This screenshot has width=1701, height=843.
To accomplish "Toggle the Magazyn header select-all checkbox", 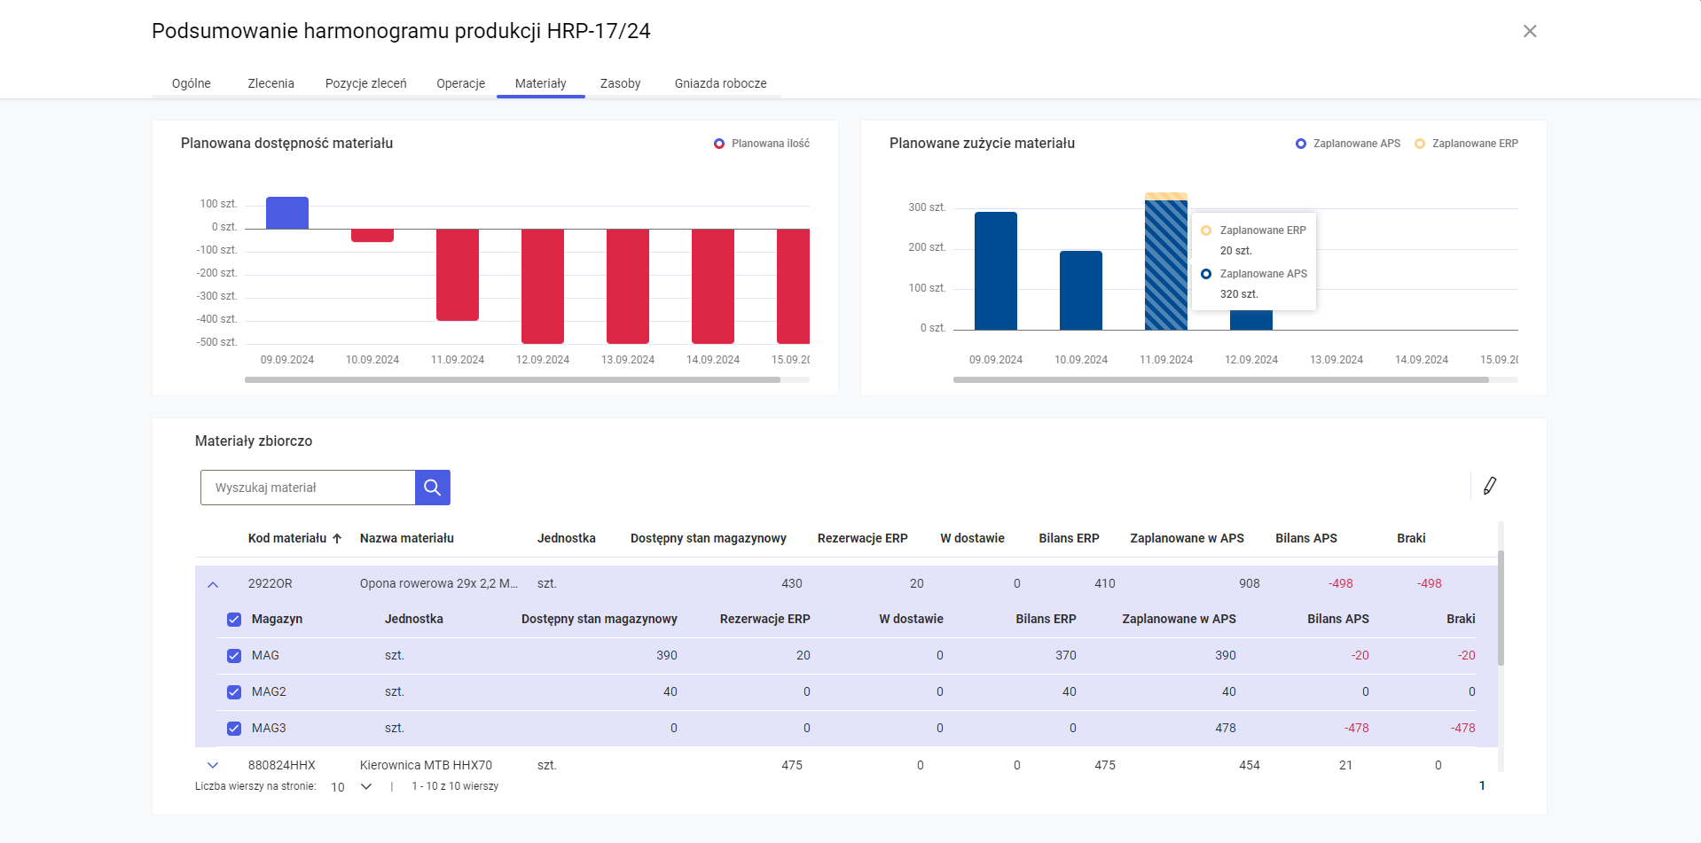I will 234,620.
